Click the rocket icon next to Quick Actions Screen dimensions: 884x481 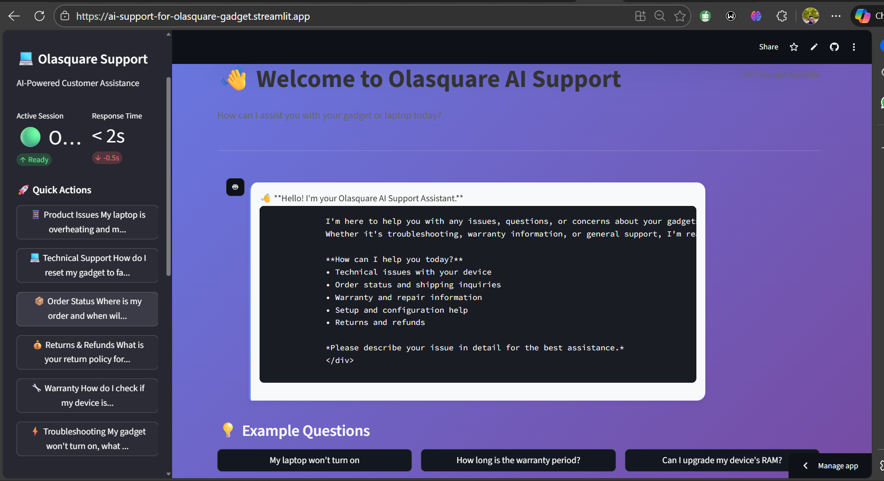click(23, 189)
